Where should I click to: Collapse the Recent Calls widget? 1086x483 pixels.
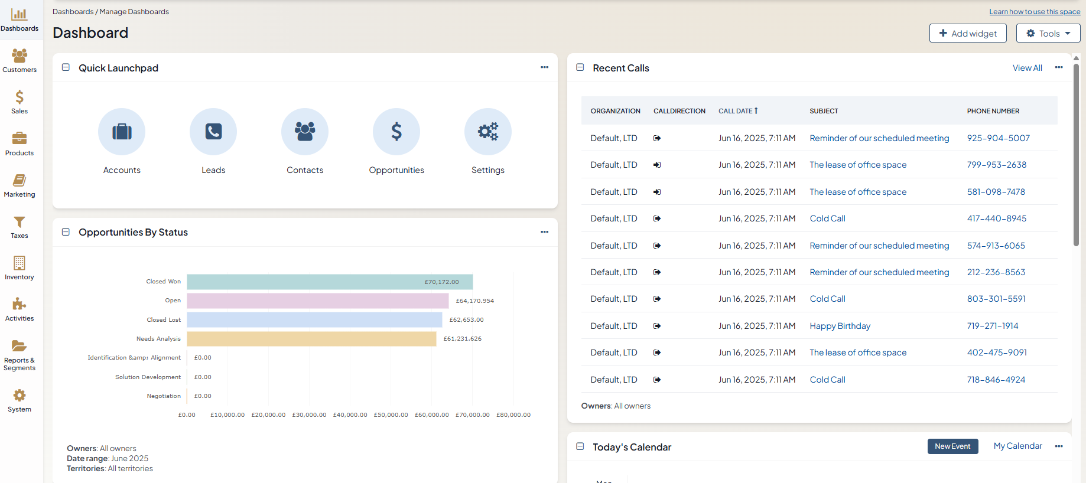click(x=580, y=68)
